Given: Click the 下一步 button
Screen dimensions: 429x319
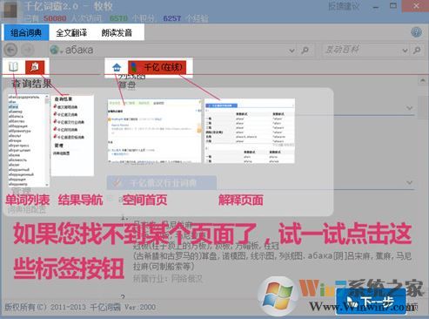Looking at the screenshot, I should 371,302.
